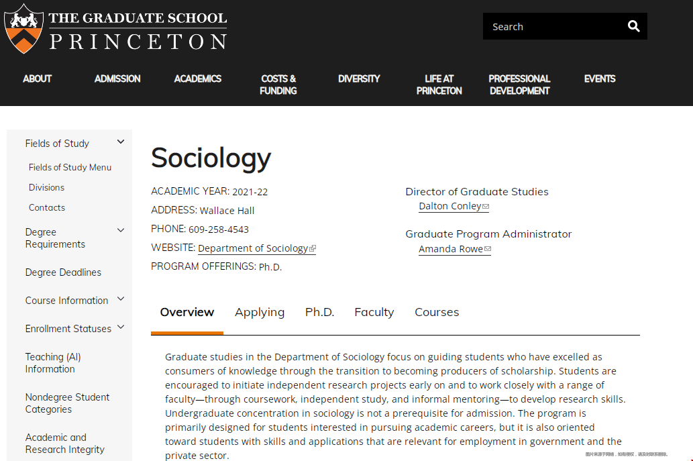Open the Events menu
Screen dimensions: 693x461
[x=600, y=79]
